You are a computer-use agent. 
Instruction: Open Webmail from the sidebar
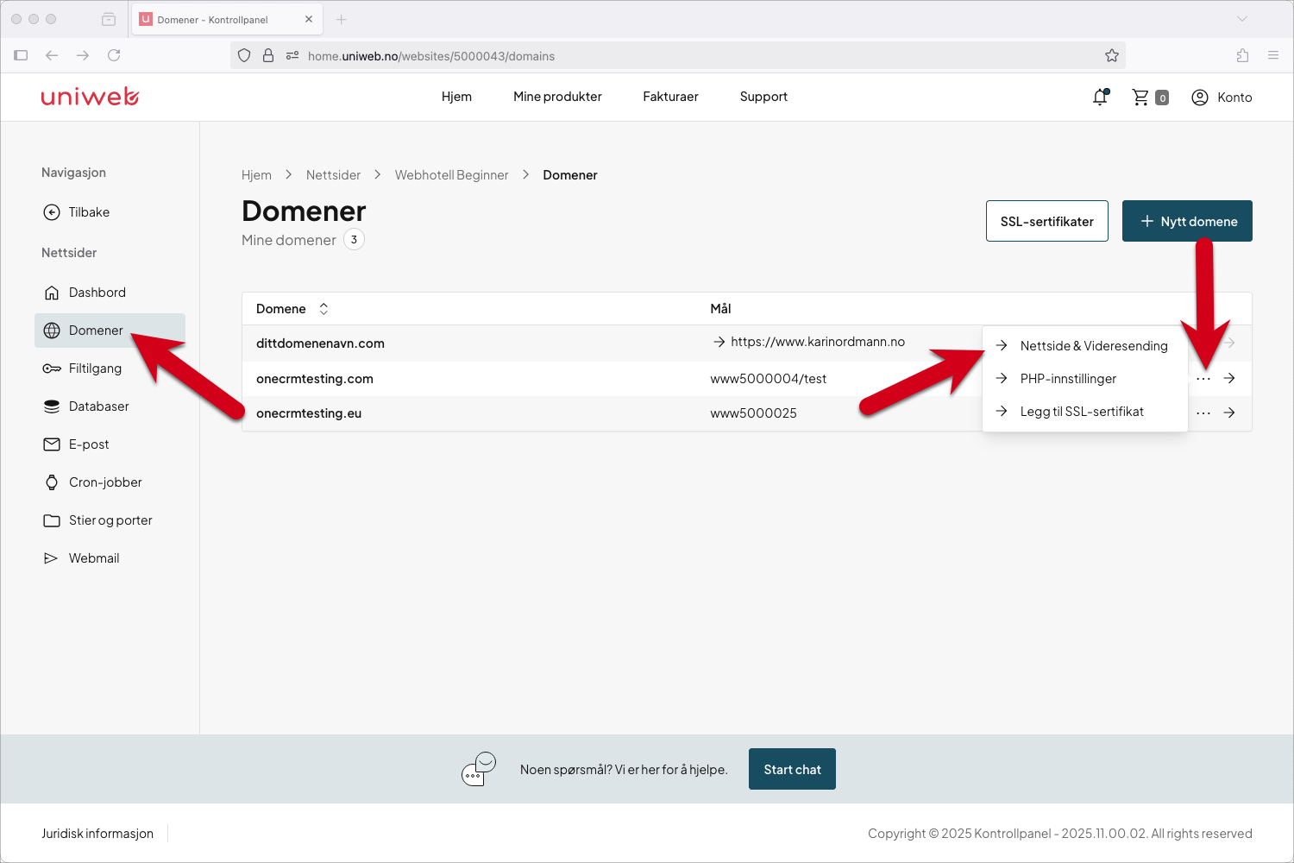click(93, 557)
